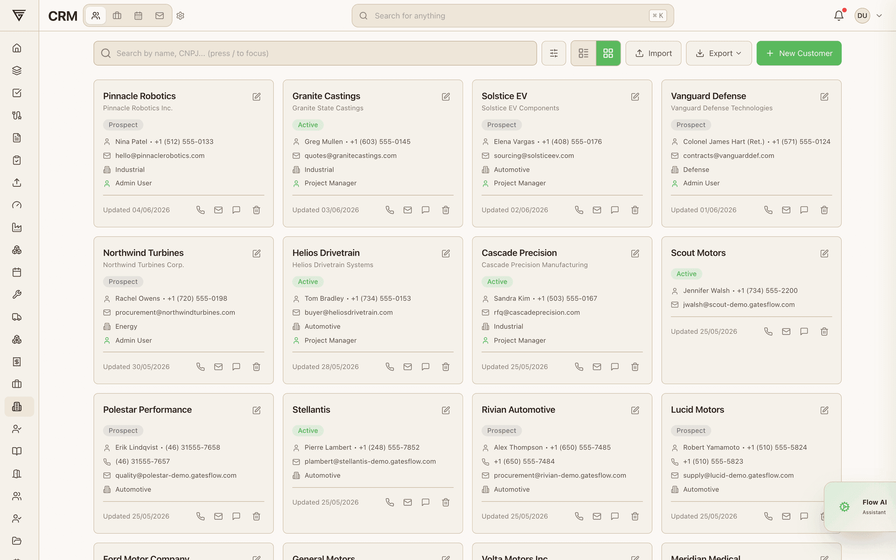Image resolution: width=896 pixels, height=560 pixels.
Task: Open the filter options button
Action: pyautogui.click(x=554, y=53)
